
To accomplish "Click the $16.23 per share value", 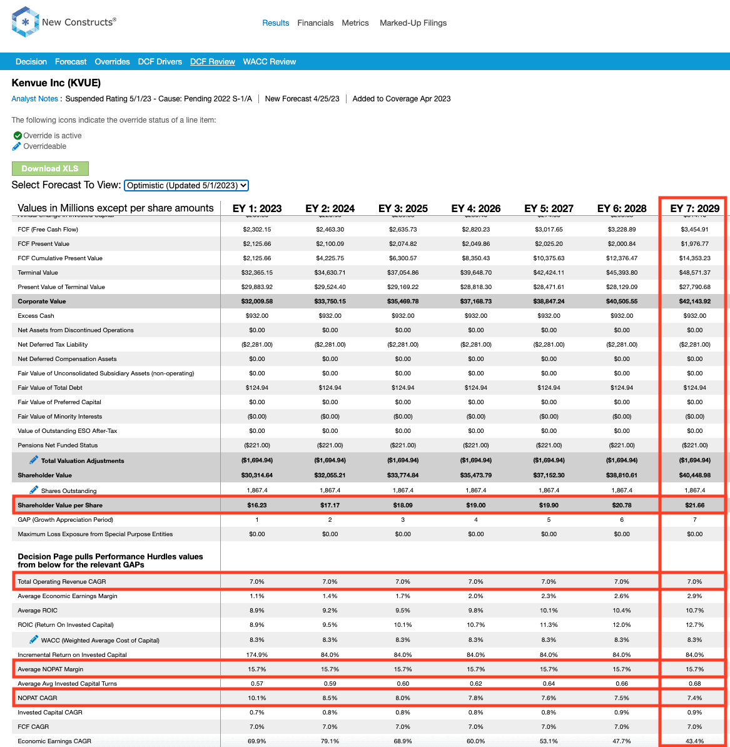I will (257, 505).
